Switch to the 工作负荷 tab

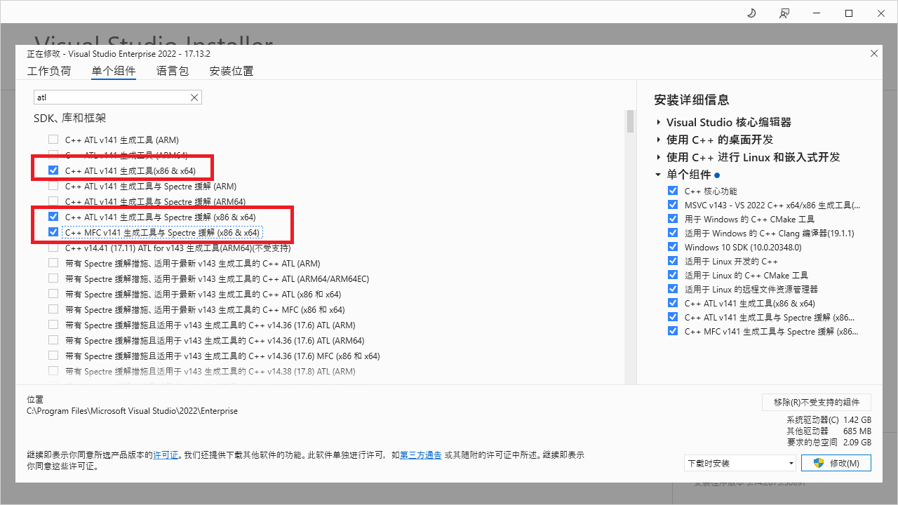point(49,71)
